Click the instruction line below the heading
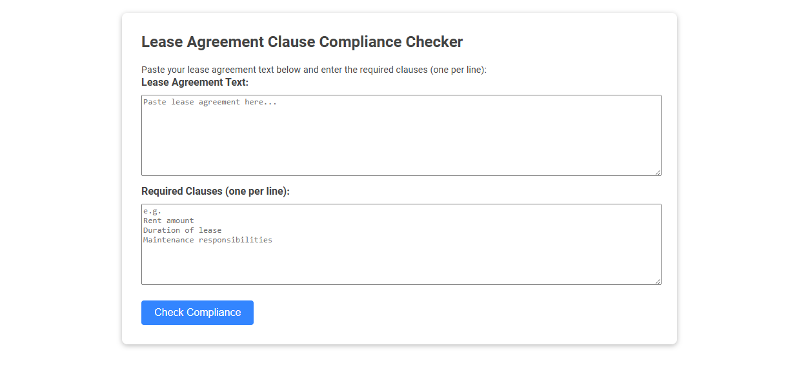Viewport: 799px width, 383px height. pos(313,69)
